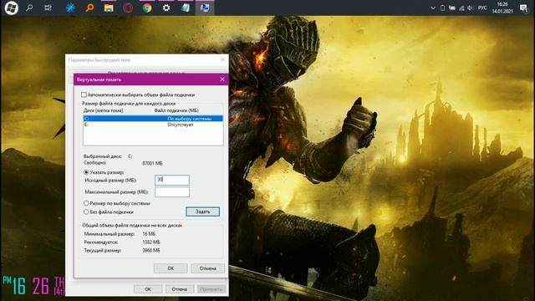Open the cloud icon in system tray
Viewport: 535px width, 301px height.
coord(452,8)
